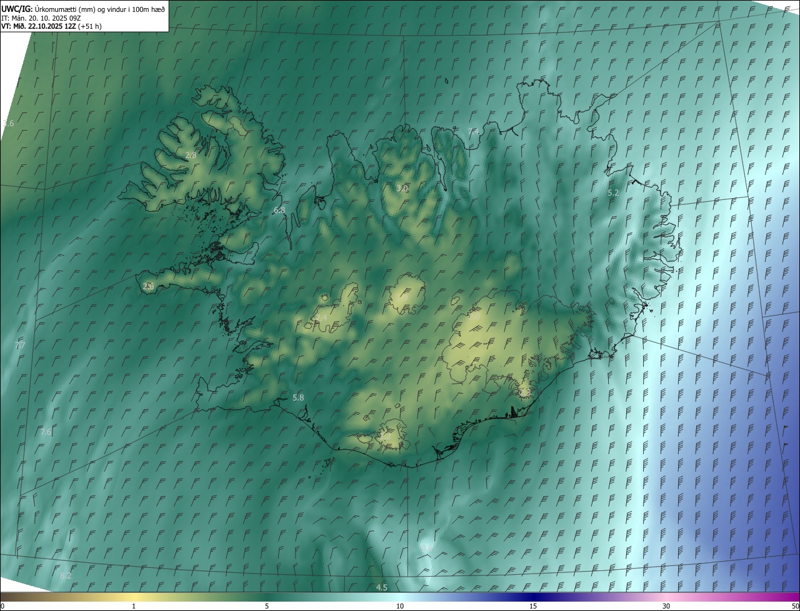Click the 2.4 value on the western glacier
This screenshot has width=800, height=611.
click(x=321, y=317)
